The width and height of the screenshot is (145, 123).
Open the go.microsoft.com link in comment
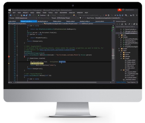coord(57,50)
